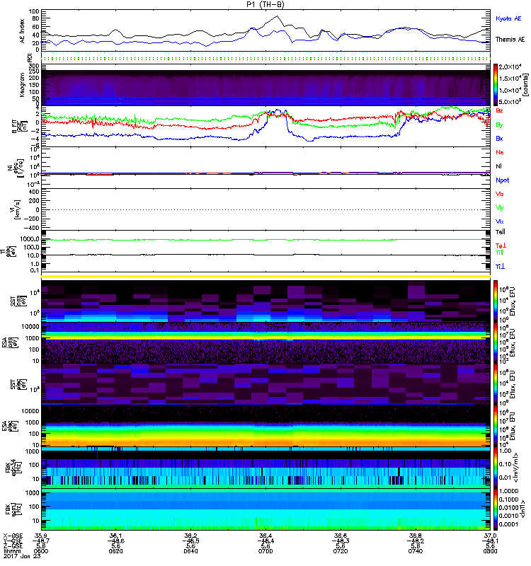The height and width of the screenshot is (566, 531).
Task: Click the ESA ion energy spectrogram
Action: pos(265,342)
